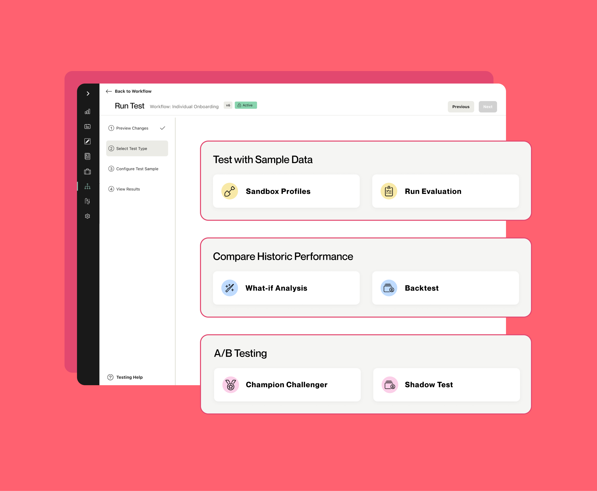Click the Run Evaluation icon
The width and height of the screenshot is (597, 491).
click(x=389, y=190)
